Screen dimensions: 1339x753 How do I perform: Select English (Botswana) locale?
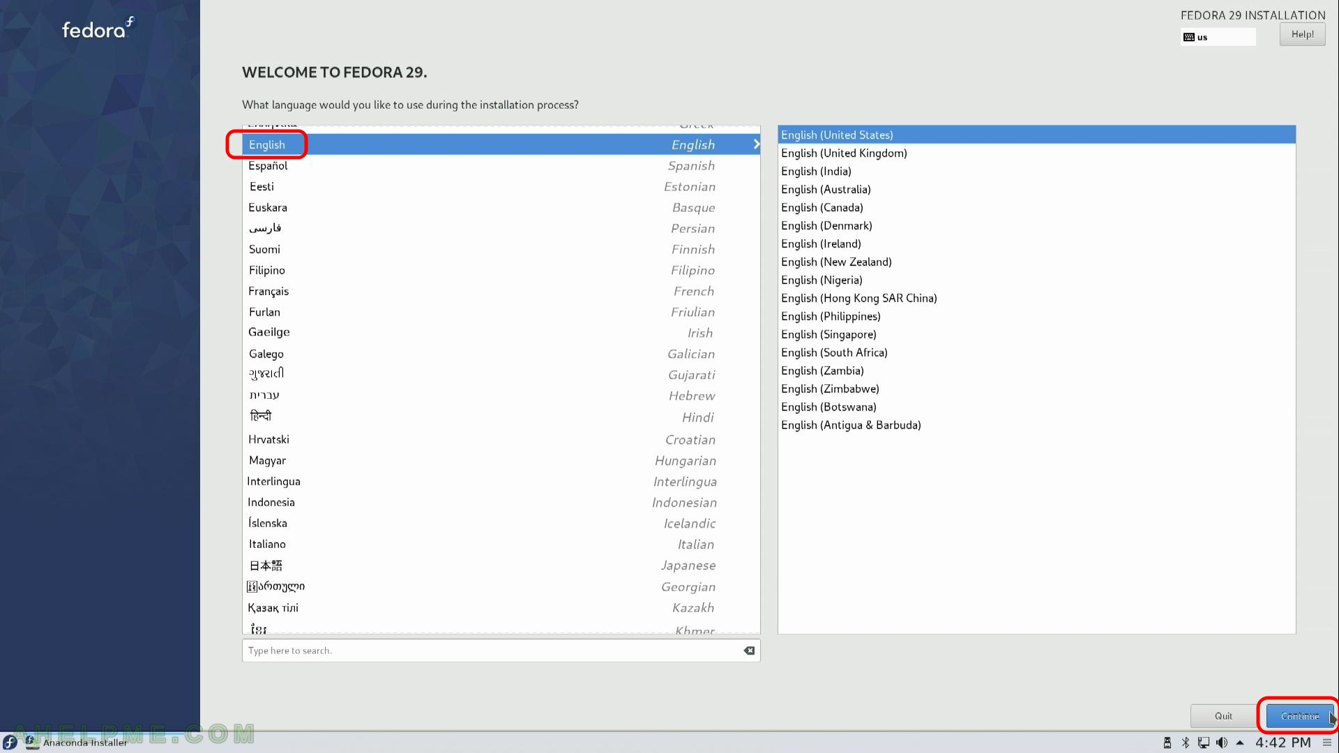(x=1036, y=406)
